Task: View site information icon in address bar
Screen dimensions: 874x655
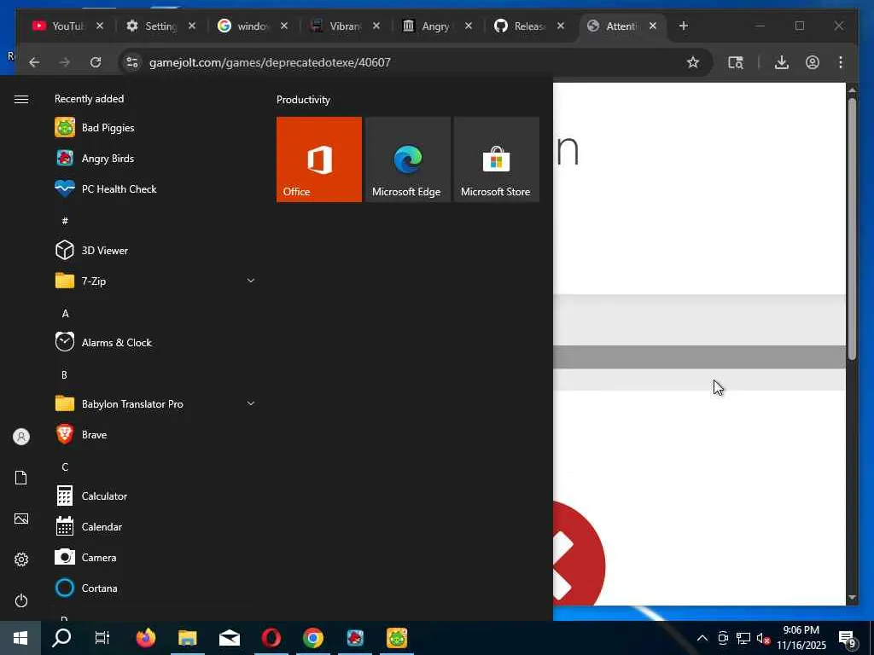Action: (x=132, y=61)
